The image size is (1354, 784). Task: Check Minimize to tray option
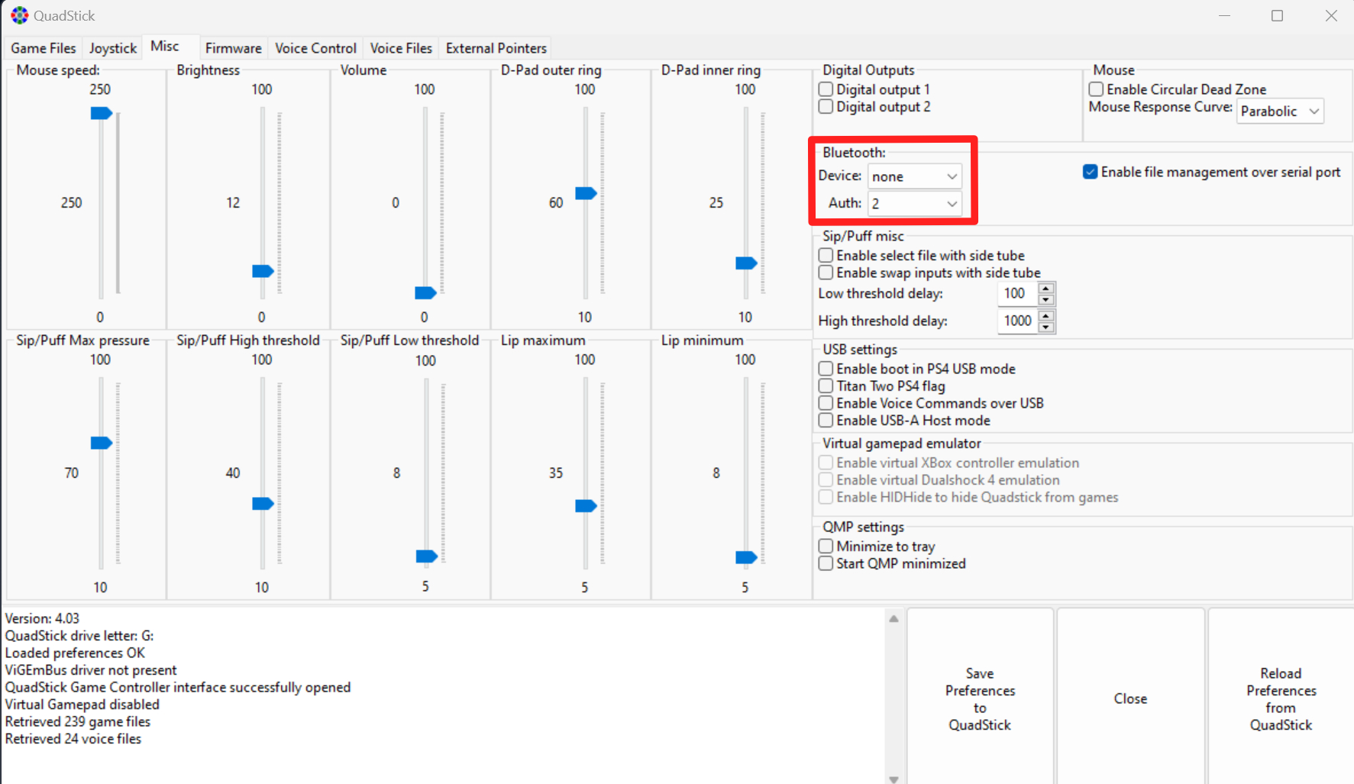point(826,547)
